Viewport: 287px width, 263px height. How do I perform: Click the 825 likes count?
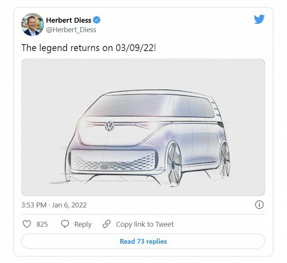pos(42,224)
